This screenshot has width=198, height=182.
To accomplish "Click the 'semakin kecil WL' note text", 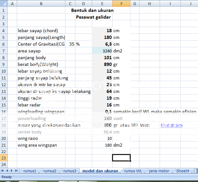I will [155, 112].
